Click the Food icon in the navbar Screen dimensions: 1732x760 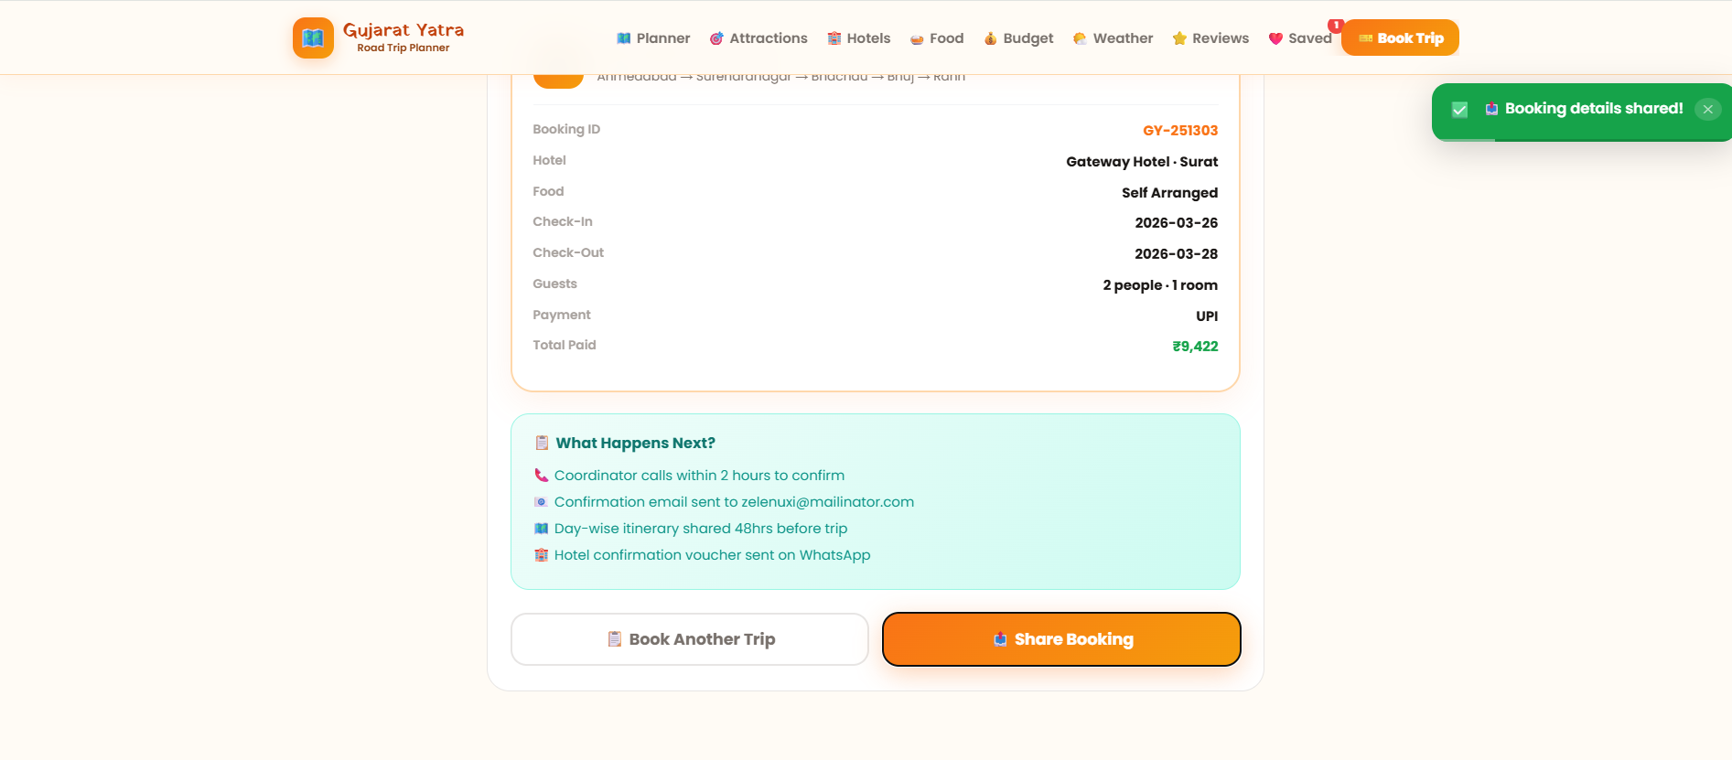click(x=915, y=37)
